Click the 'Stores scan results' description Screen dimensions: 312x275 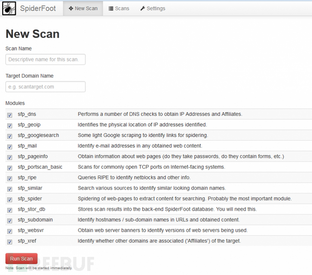coord(167,209)
